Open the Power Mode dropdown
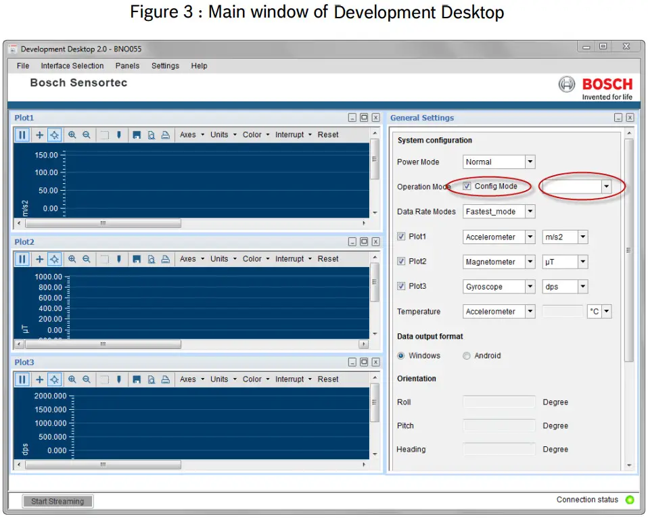This screenshot has height=518, width=648. [531, 162]
